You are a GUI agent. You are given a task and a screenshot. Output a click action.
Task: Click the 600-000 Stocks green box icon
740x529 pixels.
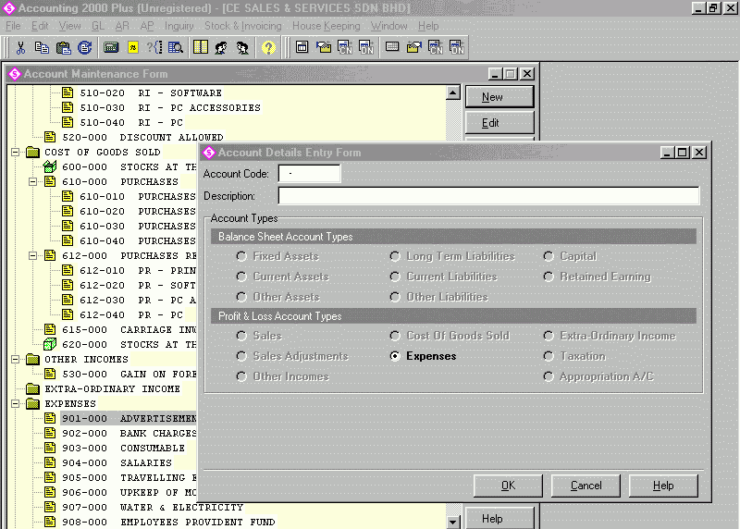tap(50, 166)
